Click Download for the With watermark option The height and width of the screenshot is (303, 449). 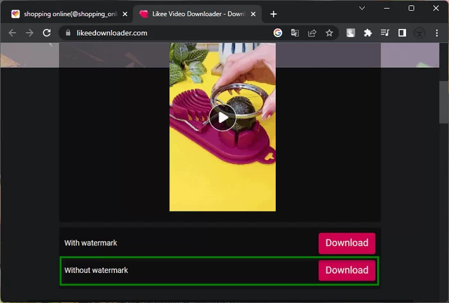tap(346, 243)
